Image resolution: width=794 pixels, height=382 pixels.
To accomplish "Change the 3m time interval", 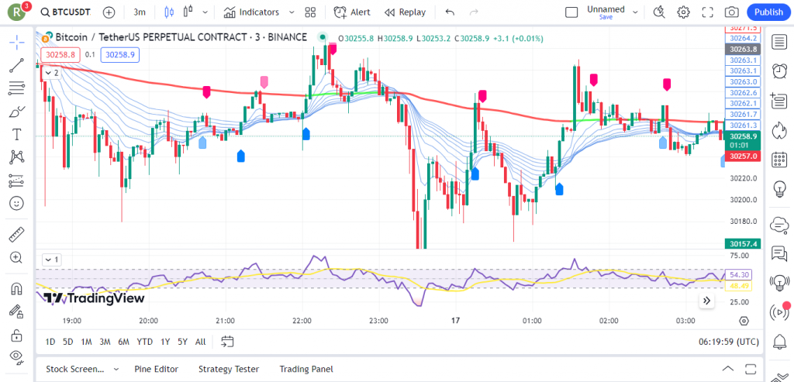I will click(x=140, y=12).
